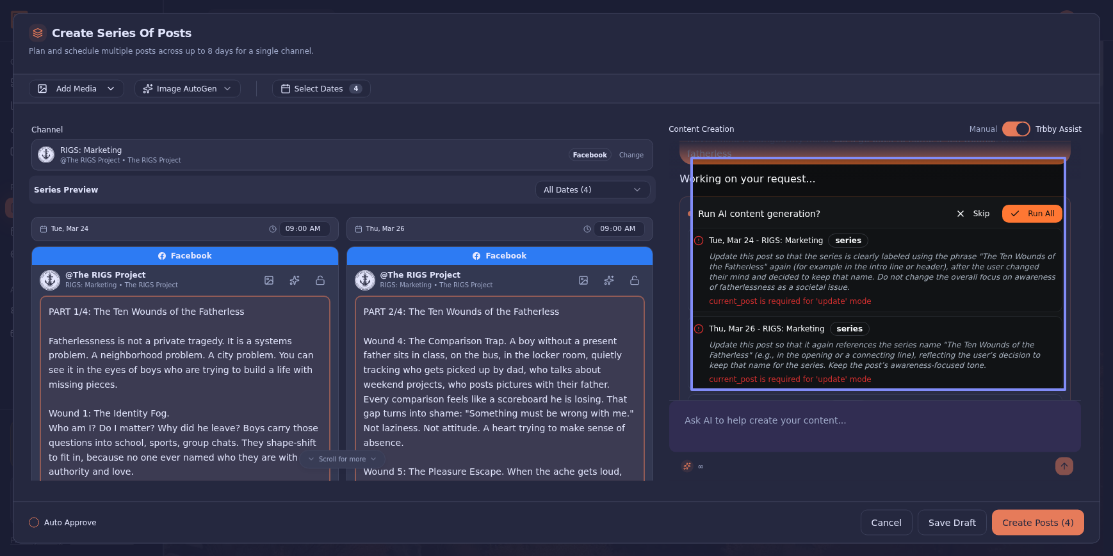Select the Facebook tab on Mar 26 post
This screenshot has height=556, width=1113.
click(x=500, y=256)
